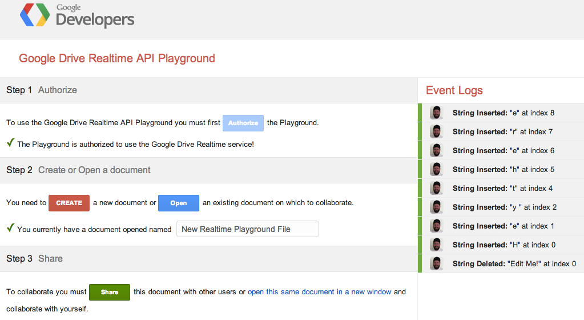Click the Step 3 Share heading
Screen dimensions: 584x320
tap(34, 258)
